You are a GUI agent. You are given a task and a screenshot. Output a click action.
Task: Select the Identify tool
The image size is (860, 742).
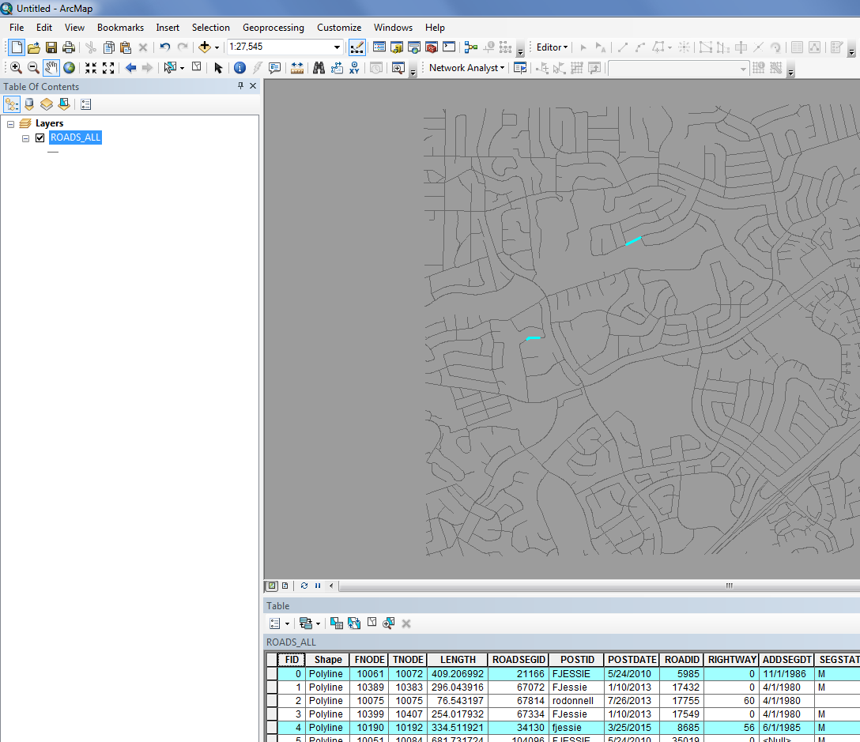click(240, 68)
